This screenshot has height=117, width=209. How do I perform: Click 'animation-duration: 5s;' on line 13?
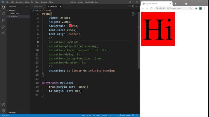pos(68,62)
